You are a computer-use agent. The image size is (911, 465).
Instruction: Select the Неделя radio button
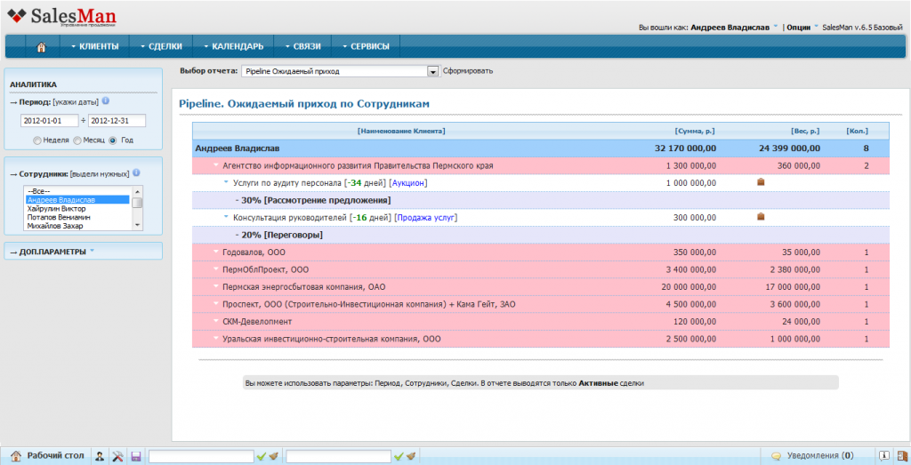37,140
